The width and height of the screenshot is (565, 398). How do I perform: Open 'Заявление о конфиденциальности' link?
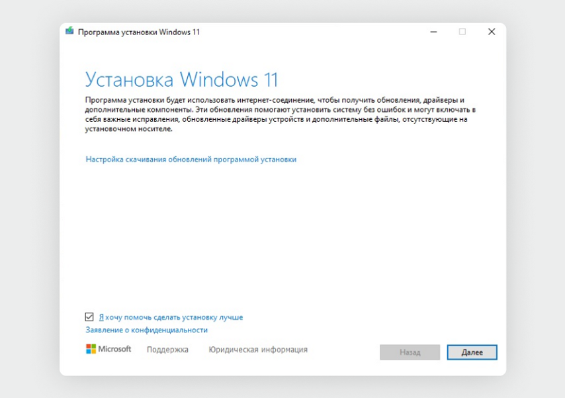pos(147,330)
